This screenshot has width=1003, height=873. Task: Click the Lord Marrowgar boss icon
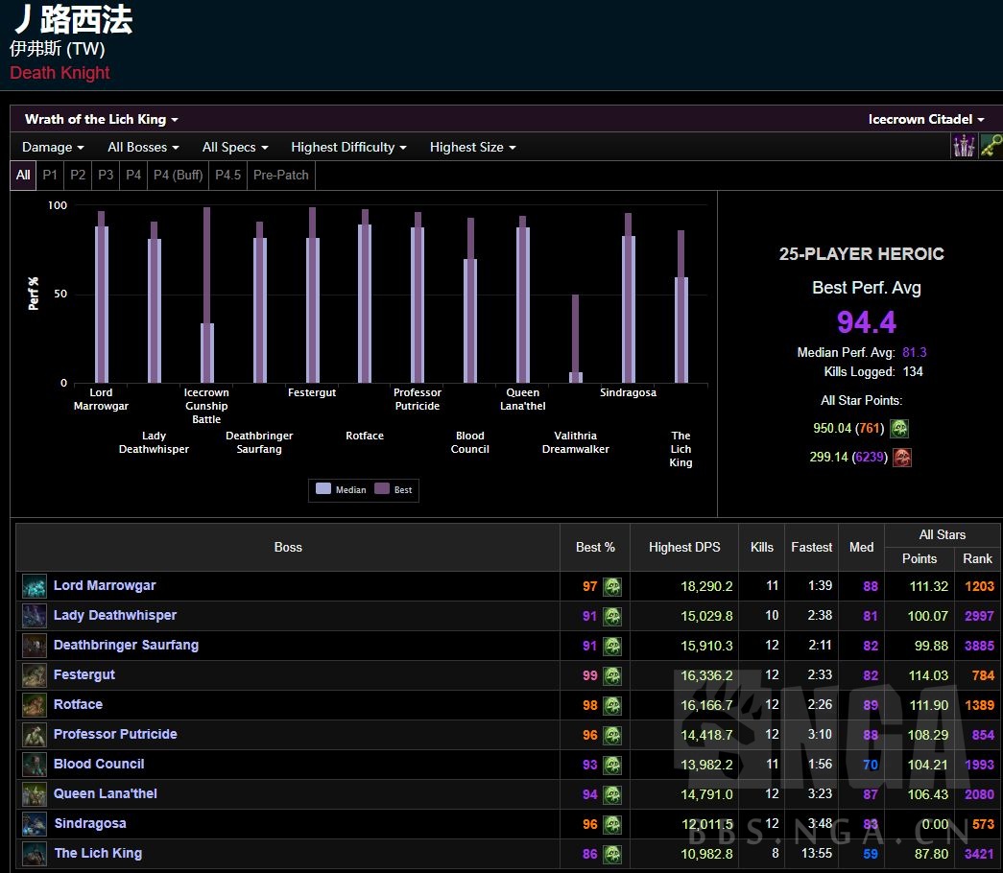coord(35,586)
